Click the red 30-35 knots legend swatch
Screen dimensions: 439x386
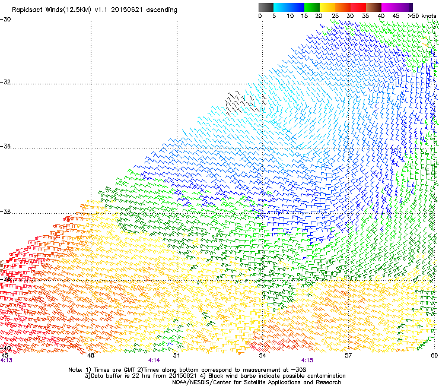coord(358,7)
